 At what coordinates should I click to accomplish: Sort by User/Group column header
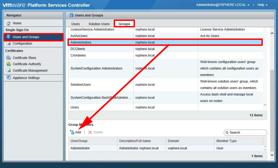[93, 141]
